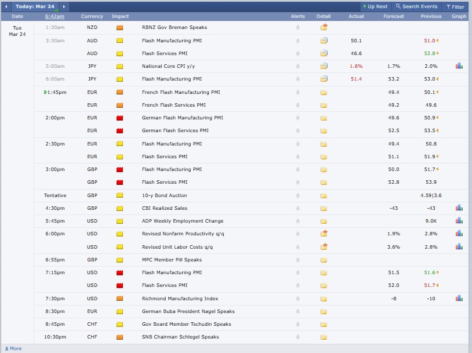Viewport: 472px width, 353px height.
Task: Expand more events with the More link
Action: tap(13, 348)
